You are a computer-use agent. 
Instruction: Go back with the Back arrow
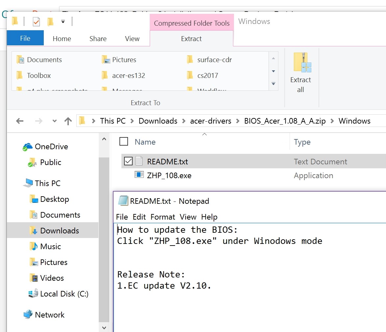(x=20, y=121)
